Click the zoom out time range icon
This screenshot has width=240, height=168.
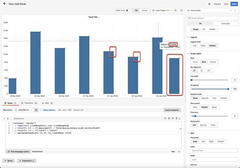pyautogui.click(x=176, y=10)
